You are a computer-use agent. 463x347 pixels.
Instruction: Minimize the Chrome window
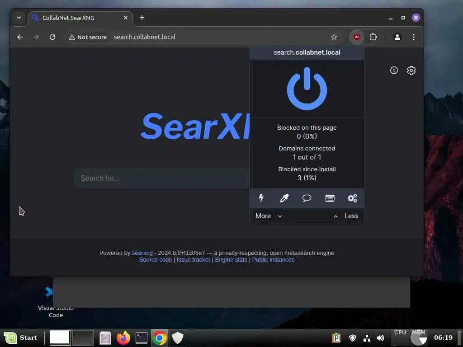[390, 18]
